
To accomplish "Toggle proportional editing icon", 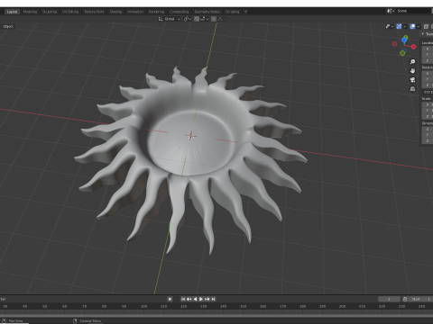I will (x=214, y=19).
